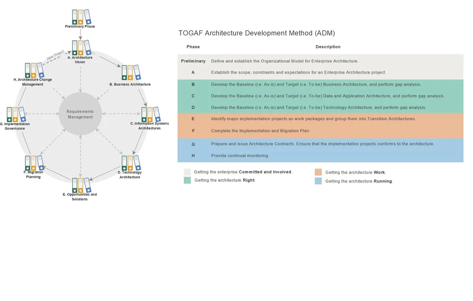Select phase C cell in the table
The height and width of the screenshot is (301, 473).
(x=193, y=96)
